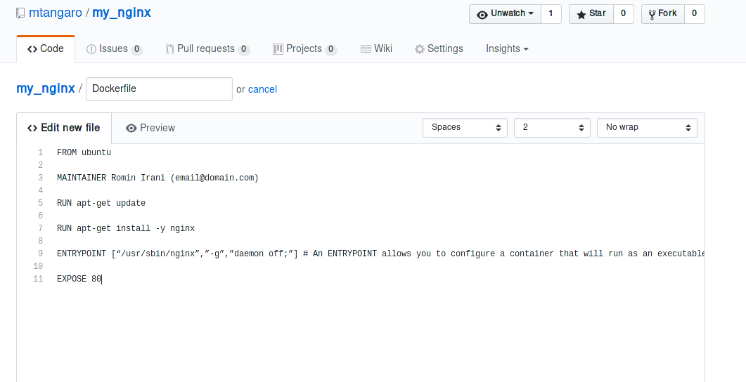Open the Settings tab

(439, 49)
